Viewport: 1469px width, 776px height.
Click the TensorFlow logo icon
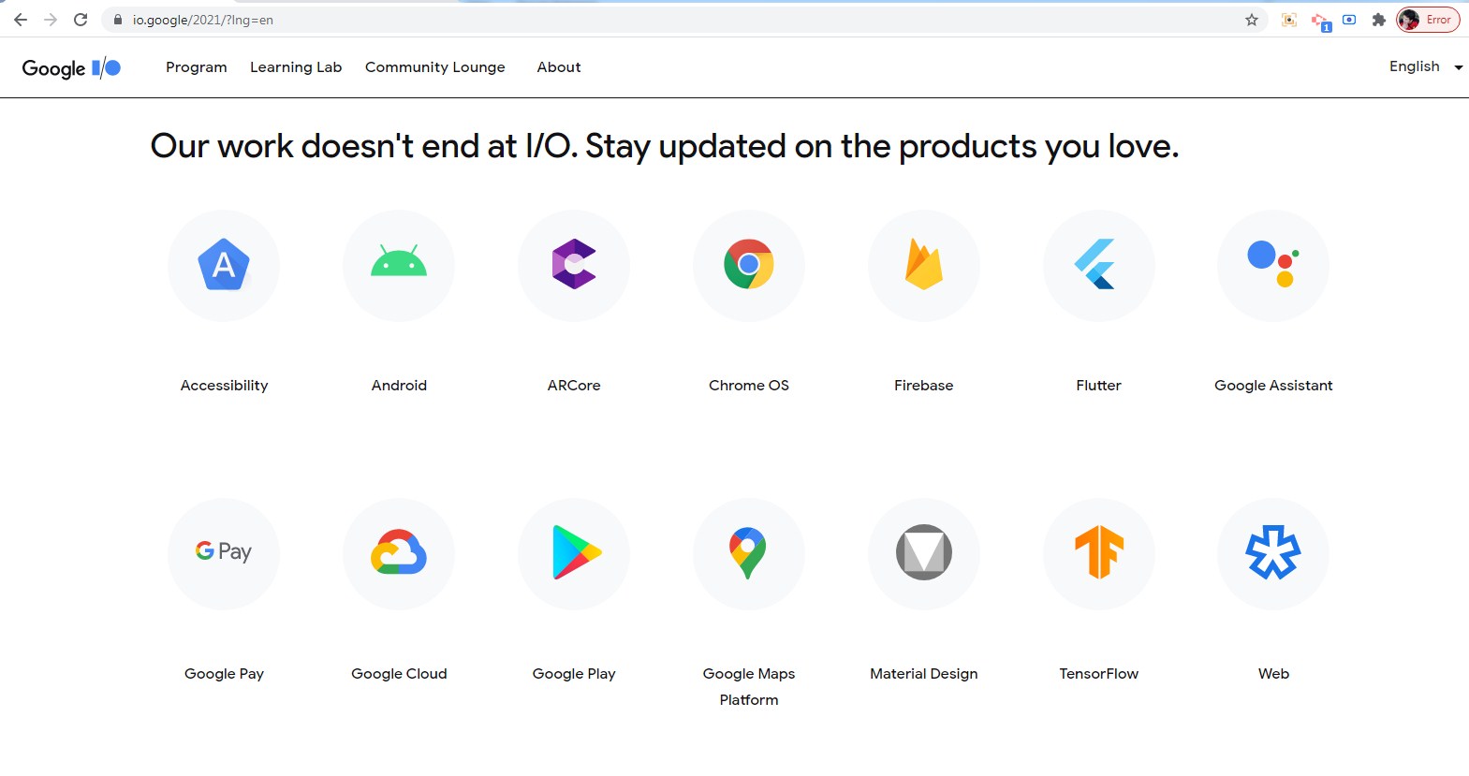(x=1099, y=554)
